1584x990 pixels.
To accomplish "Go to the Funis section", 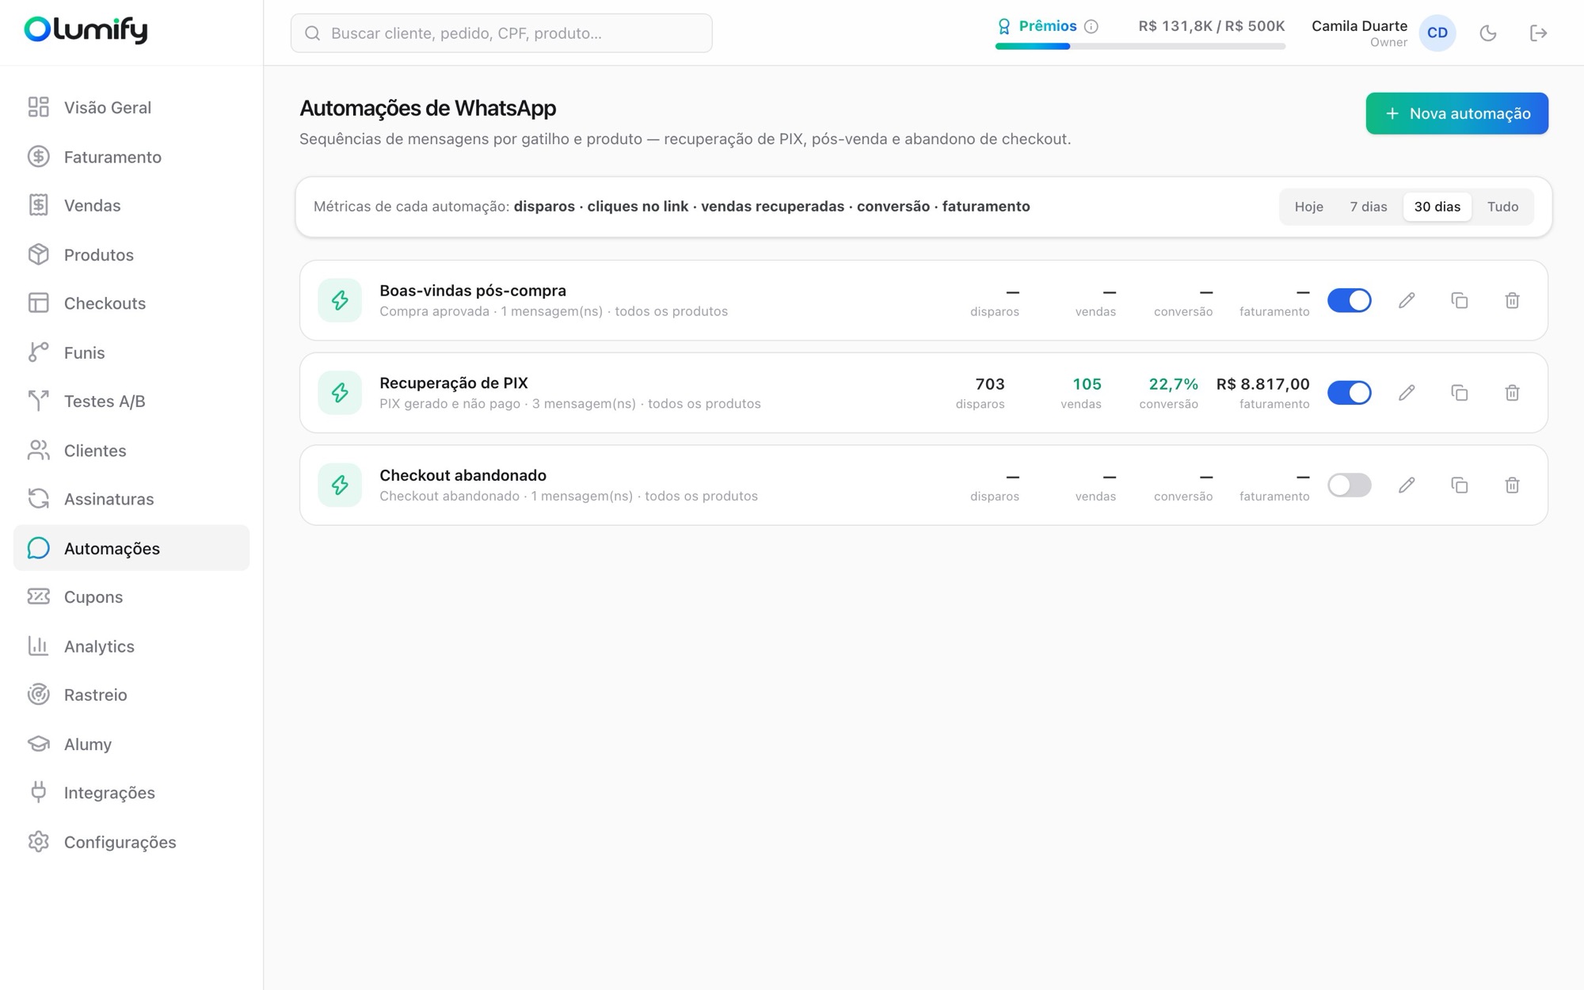I will pos(131,352).
